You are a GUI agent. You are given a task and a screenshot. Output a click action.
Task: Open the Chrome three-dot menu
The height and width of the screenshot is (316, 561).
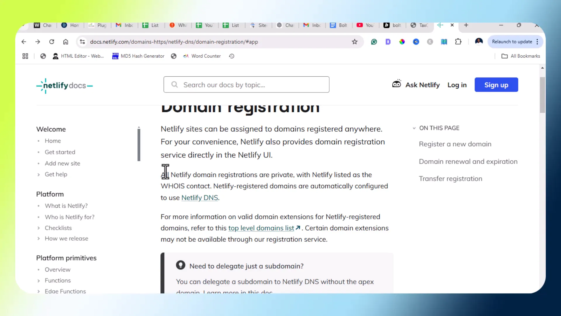[x=537, y=42]
